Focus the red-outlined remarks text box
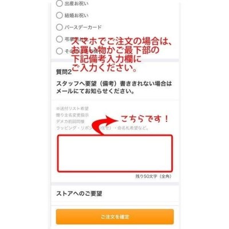This screenshot has height=229, width=229. tap(115, 153)
